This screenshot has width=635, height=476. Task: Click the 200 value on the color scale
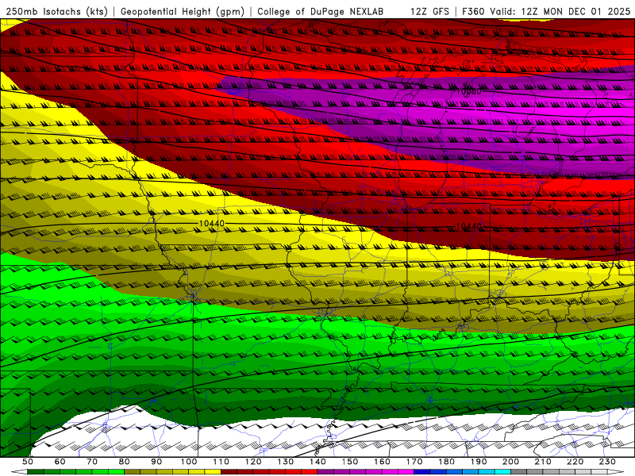(511, 462)
